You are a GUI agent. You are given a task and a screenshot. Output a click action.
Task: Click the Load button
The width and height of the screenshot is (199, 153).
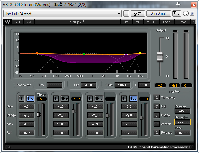[167, 22]
